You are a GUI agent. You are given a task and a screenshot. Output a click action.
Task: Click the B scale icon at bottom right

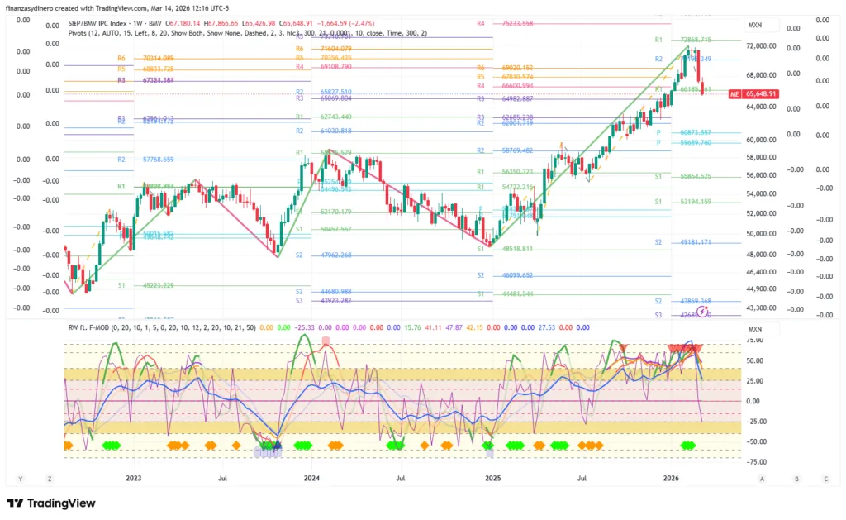point(795,478)
